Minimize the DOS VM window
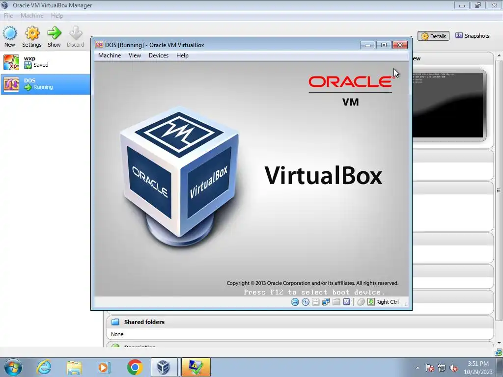This screenshot has height=377, width=503. tap(367, 45)
